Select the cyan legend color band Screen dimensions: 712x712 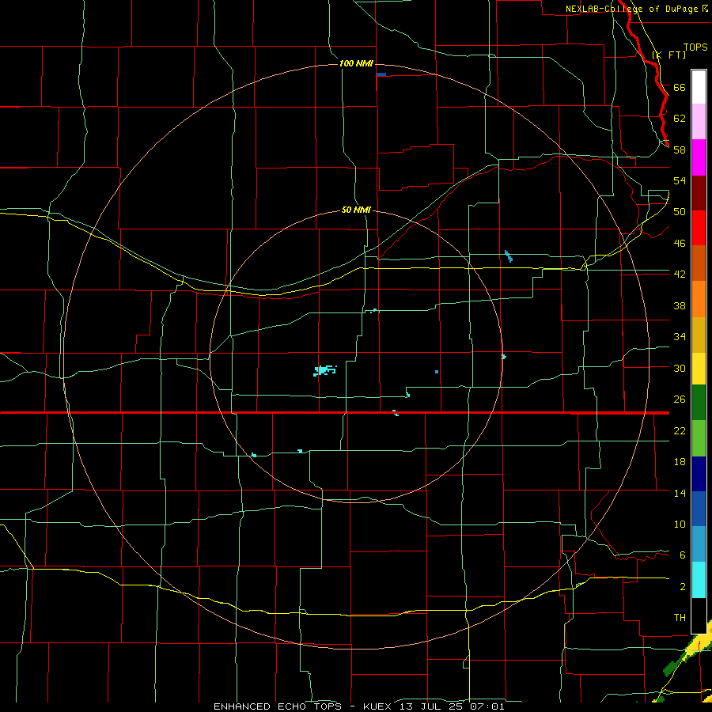pos(699,580)
